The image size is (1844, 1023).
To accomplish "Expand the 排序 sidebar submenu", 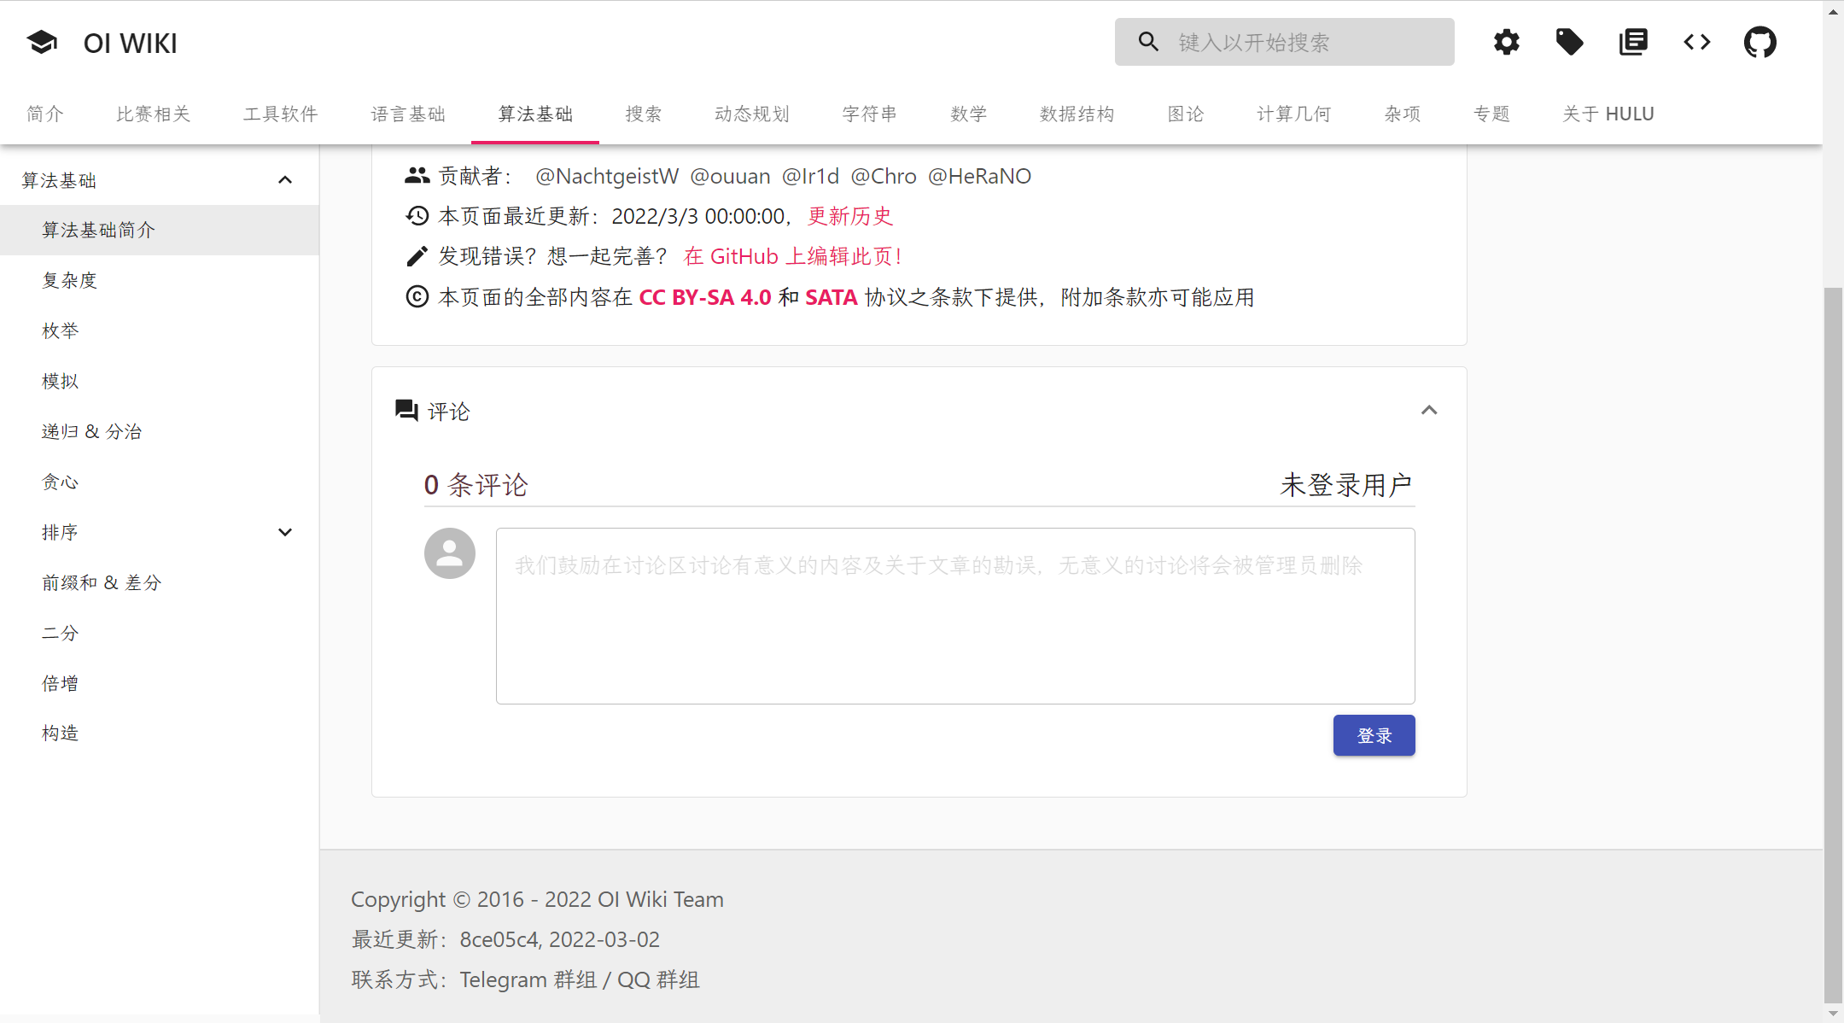I will (x=285, y=531).
